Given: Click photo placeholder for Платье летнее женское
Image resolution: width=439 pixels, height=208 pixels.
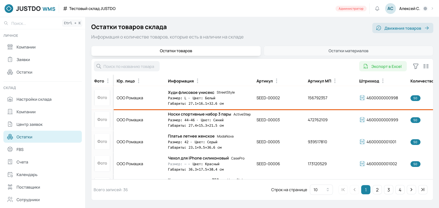Looking at the screenshot, I should click(x=102, y=142).
